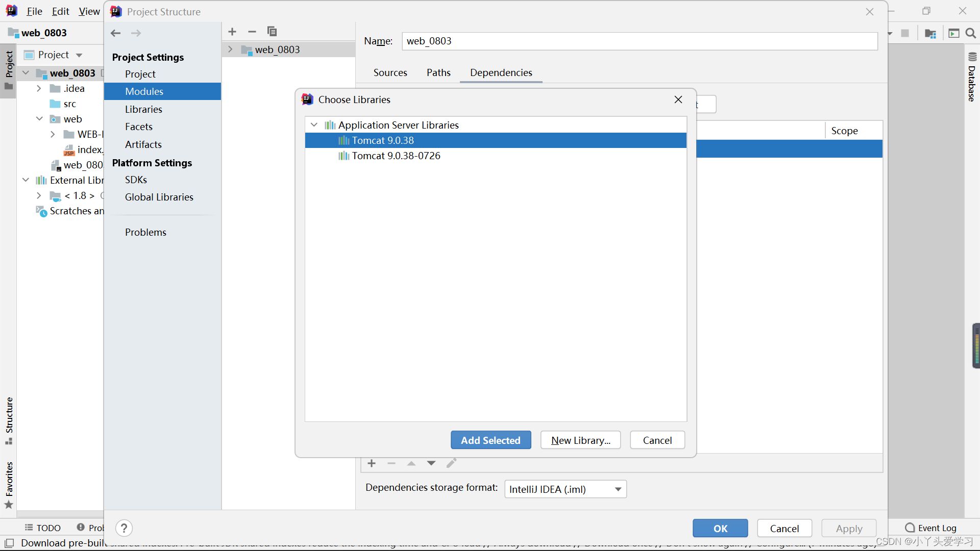The width and height of the screenshot is (980, 551).
Task: Add dependency with plus below dependency list
Action: tap(372, 463)
